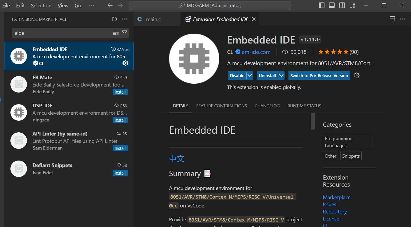Open the Selection menu
Screen dimensions: 411x227
[x=41, y=5]
